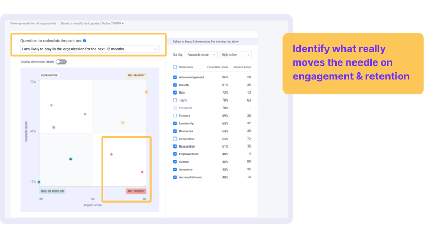Click the blue info icon beside question label
Viewport: 424px width, 238px height.
[85, 41]
